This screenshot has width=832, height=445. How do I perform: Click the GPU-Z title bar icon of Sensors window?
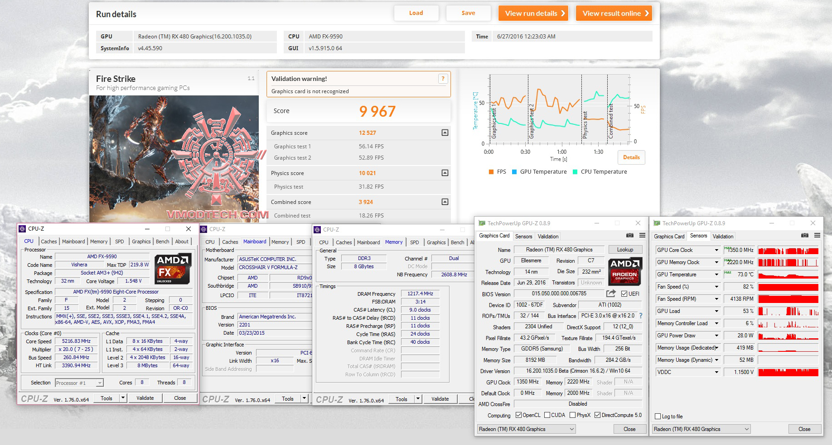tap(657, 223)
